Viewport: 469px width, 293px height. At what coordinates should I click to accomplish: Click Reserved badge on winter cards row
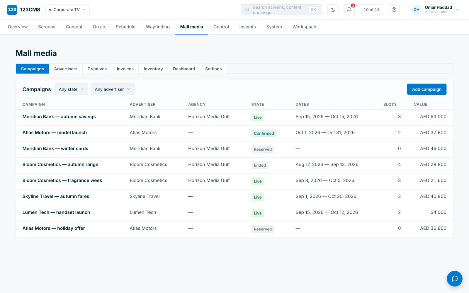click(x=263, y=149)
